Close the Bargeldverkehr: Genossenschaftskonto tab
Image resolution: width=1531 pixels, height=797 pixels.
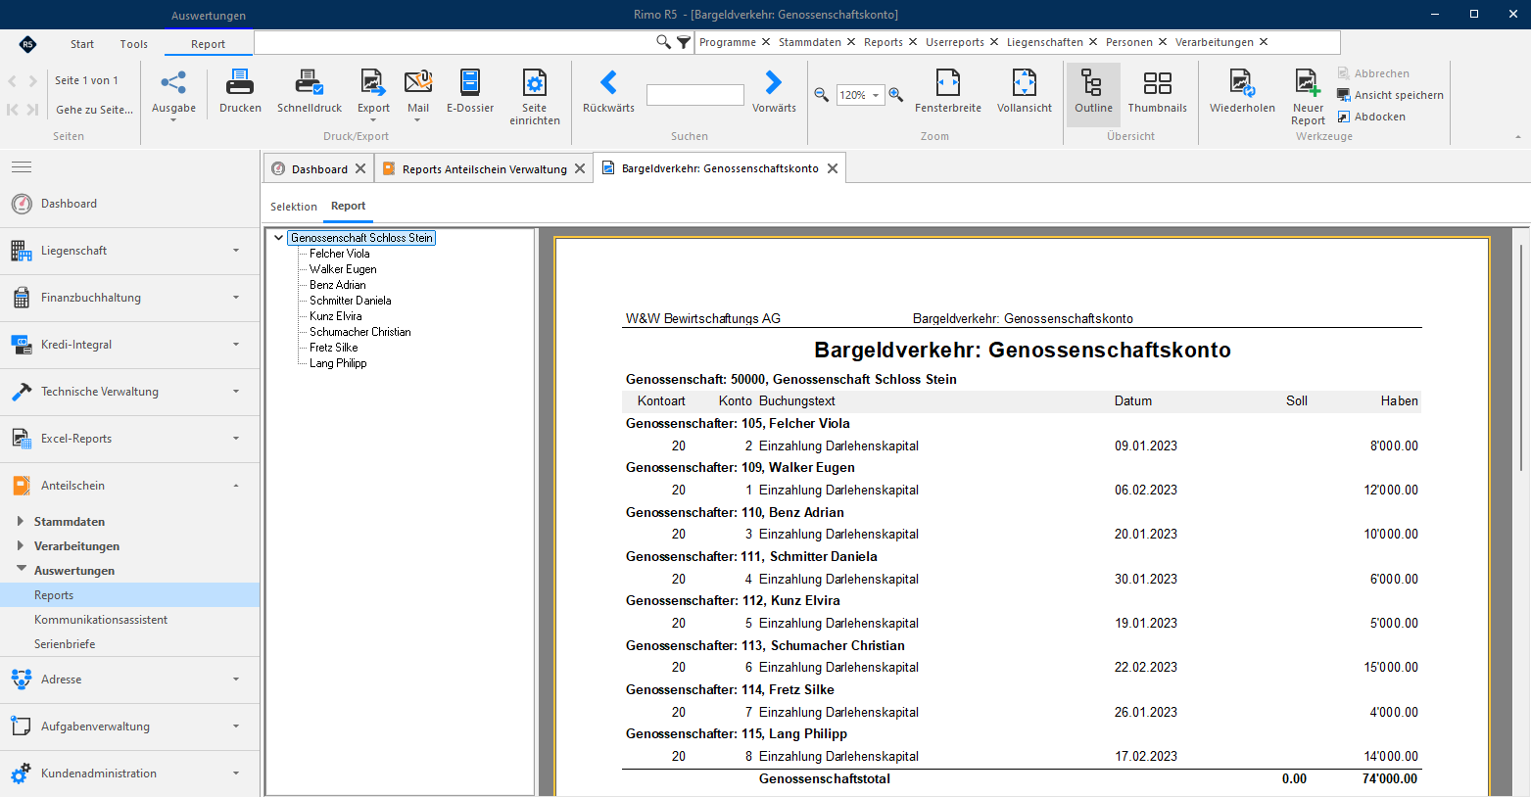(x=833, y=168)
